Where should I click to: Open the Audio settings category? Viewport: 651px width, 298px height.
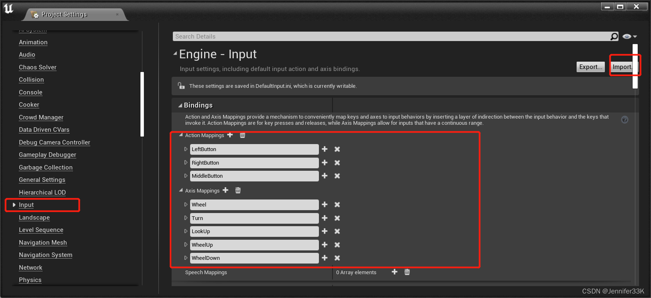(27, 55)
